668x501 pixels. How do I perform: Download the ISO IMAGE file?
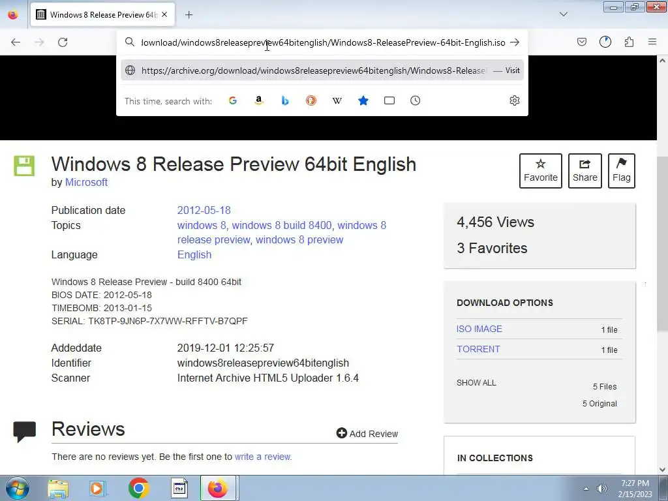(x=479, y=329)
